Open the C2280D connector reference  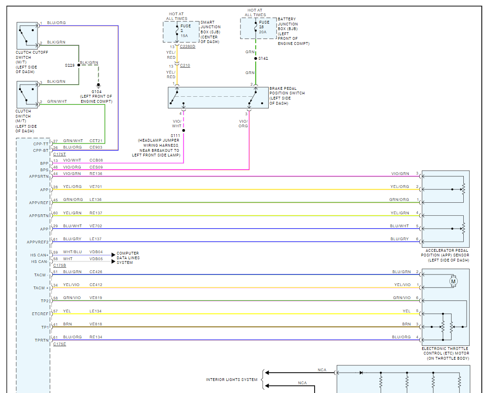coord(187,47)
